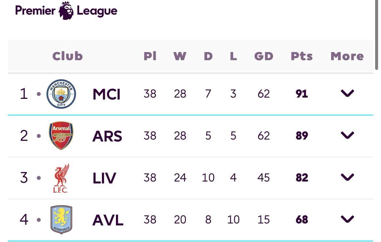Expand Liverpool row details chevron
The width and height of the screenshot is (381, 242).
pyautogui.click(x=347, y=177)
